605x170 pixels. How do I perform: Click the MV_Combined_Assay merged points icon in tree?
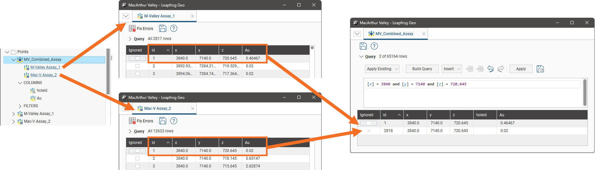point(20,60)
